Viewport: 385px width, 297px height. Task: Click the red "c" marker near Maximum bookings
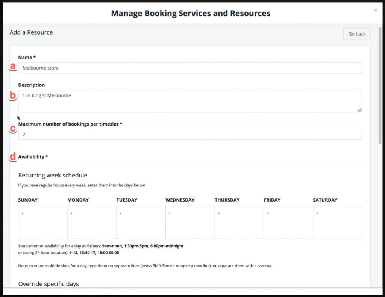tap(12, 129)
